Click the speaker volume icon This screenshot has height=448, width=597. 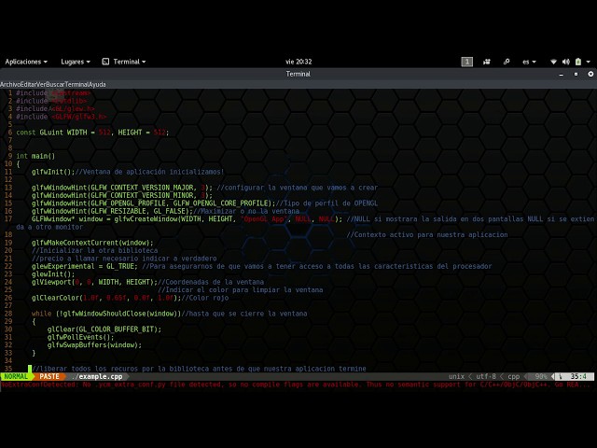(566, 62)
